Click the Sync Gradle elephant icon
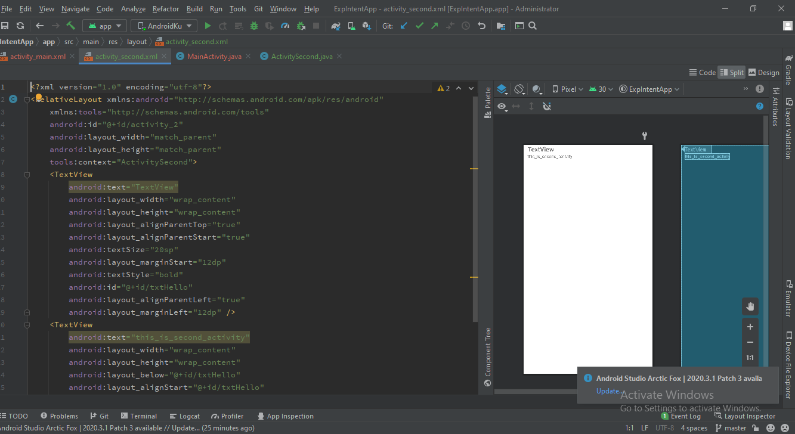Screen dimensions: 795x434 coord(336,26)
